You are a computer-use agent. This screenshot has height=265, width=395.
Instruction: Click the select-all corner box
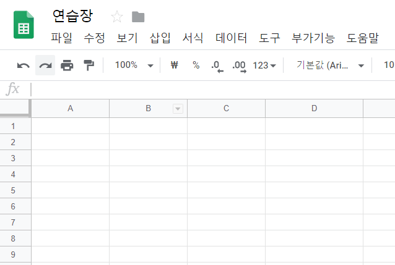(x=15, y=108)
